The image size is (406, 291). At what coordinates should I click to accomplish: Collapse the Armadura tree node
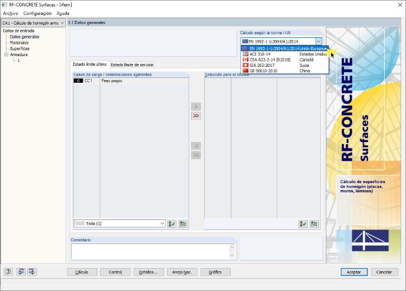click(6, 54)
